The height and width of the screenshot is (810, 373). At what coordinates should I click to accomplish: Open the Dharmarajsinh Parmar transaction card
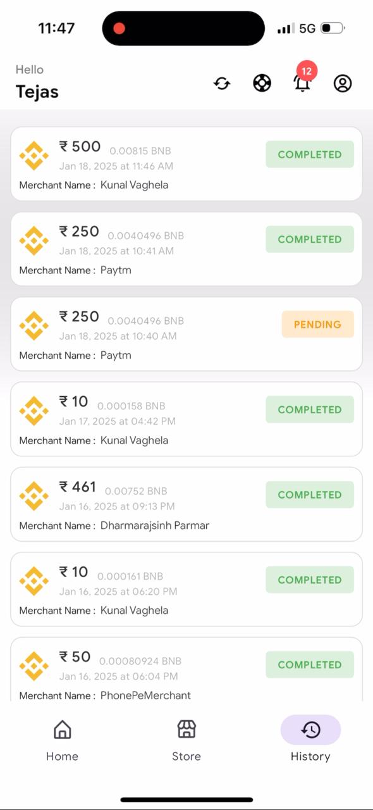186,504
